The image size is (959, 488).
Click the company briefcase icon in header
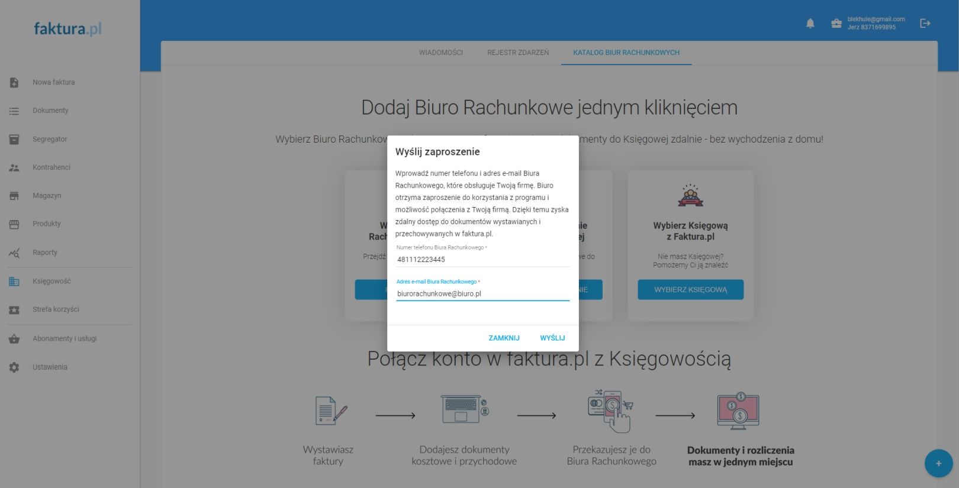tap(836, 23)
